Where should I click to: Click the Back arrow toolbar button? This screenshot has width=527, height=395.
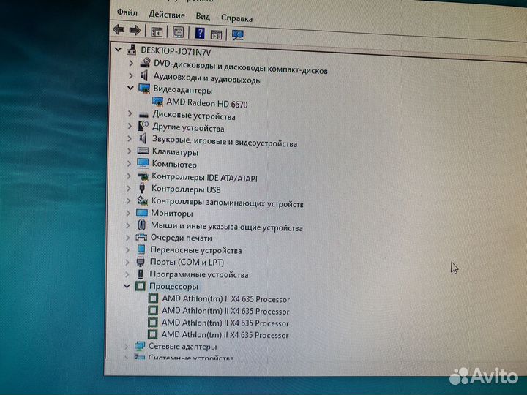[119, 29]
